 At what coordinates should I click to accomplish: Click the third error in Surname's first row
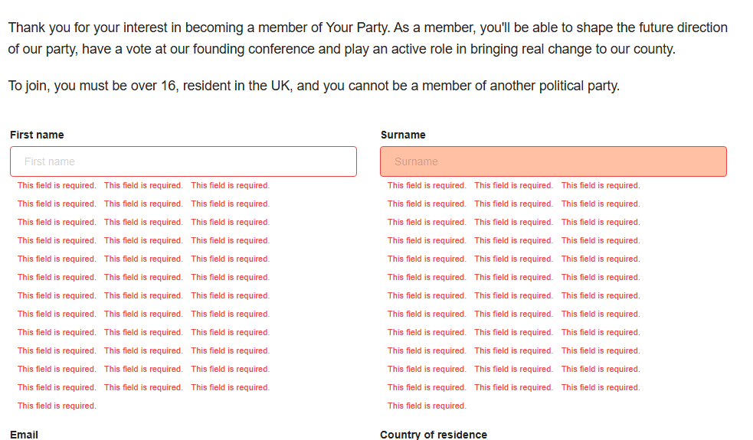click(601, 185)
